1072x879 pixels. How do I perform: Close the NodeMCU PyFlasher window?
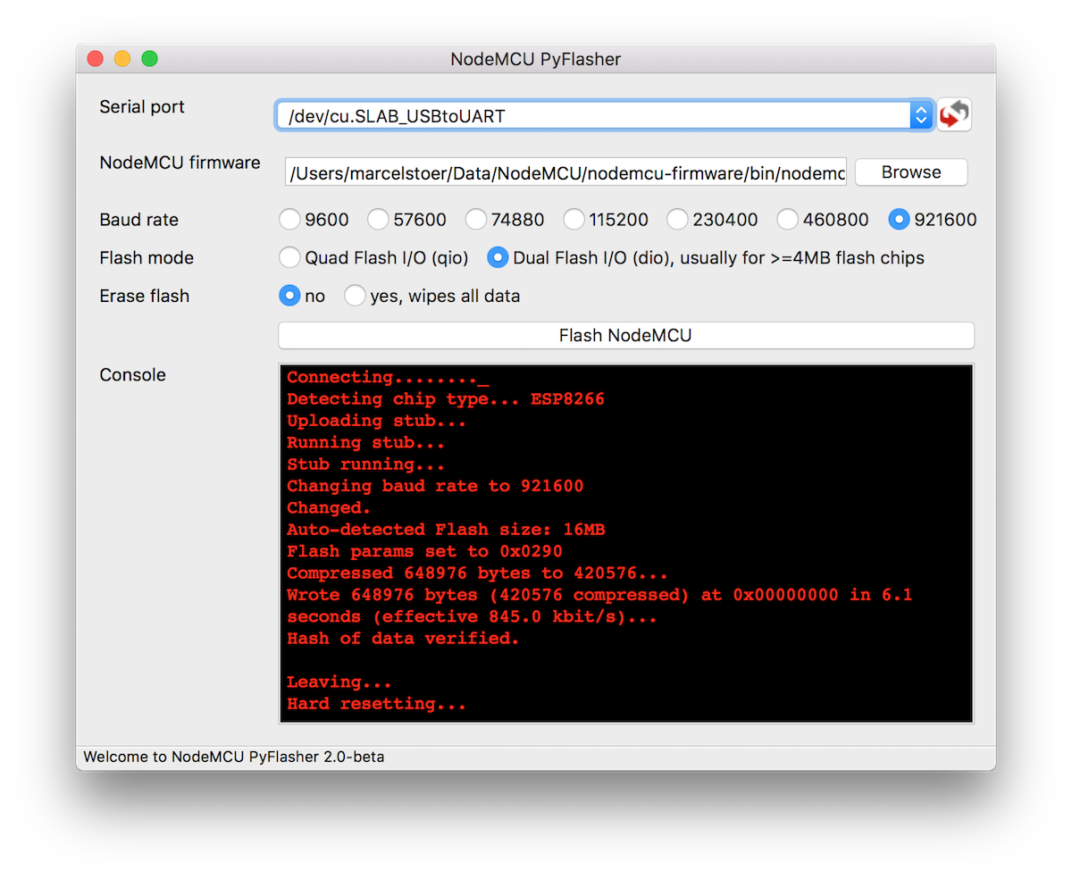(95, 59)
